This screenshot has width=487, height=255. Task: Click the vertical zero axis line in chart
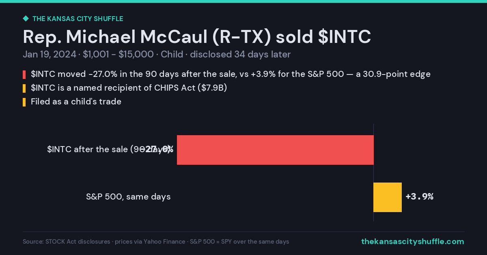click(x=373, y=172)
